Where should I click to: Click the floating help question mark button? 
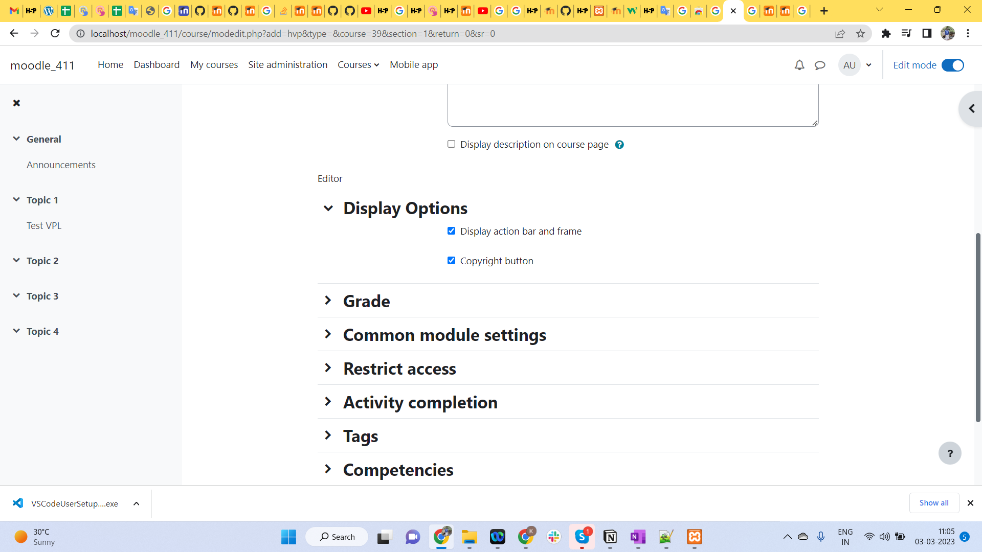(950, 453)
